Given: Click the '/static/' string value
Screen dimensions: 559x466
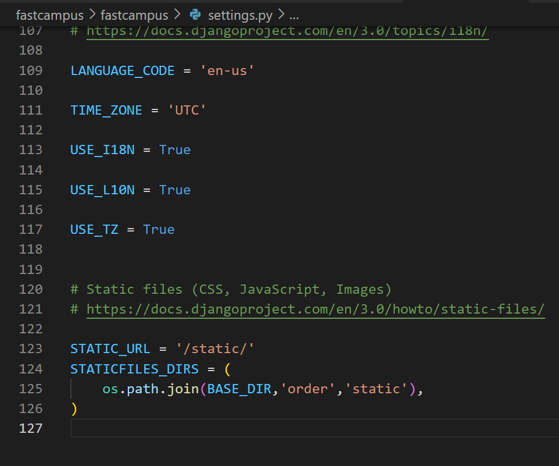Looking at the screenshot, I should (x=215, y=348).
